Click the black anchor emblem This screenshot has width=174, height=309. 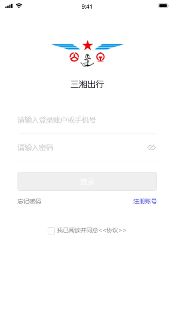87,60
